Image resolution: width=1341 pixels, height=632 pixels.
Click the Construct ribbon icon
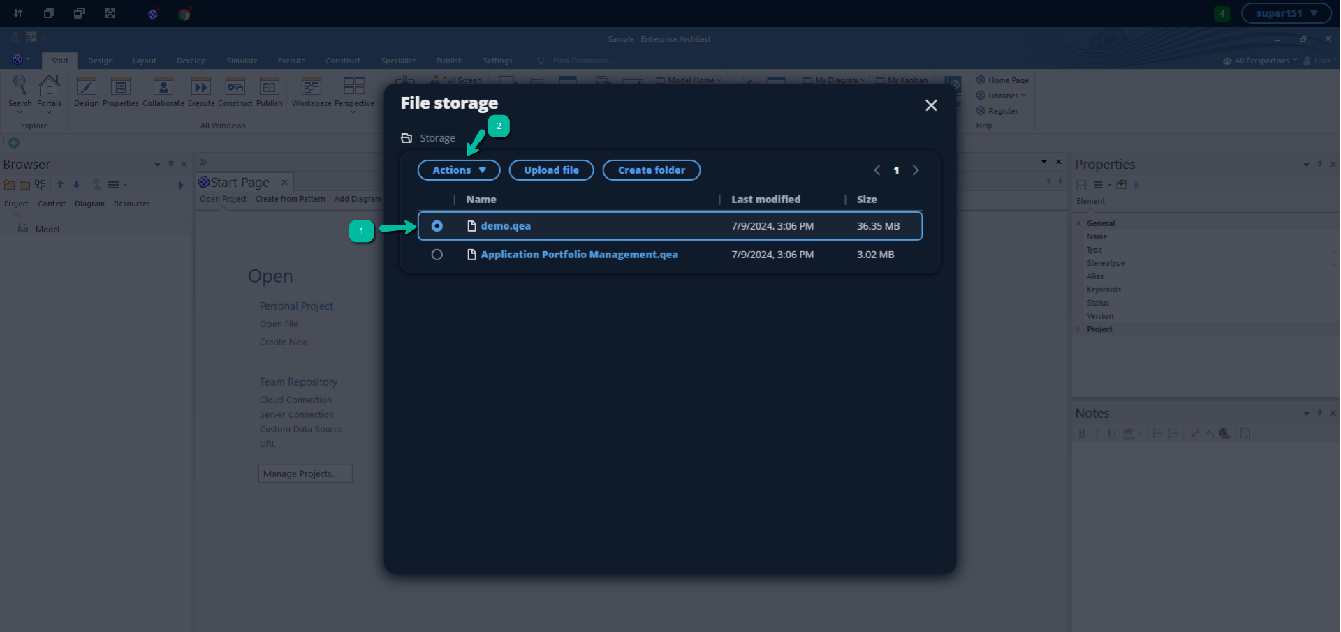tap(235, 92)
